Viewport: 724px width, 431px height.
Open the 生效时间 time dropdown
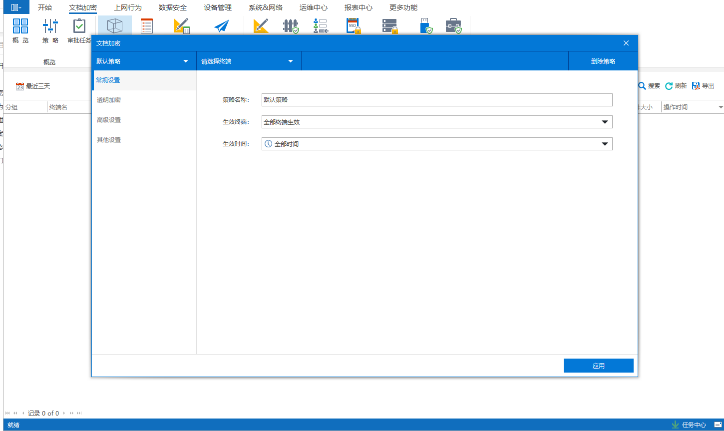604,144
